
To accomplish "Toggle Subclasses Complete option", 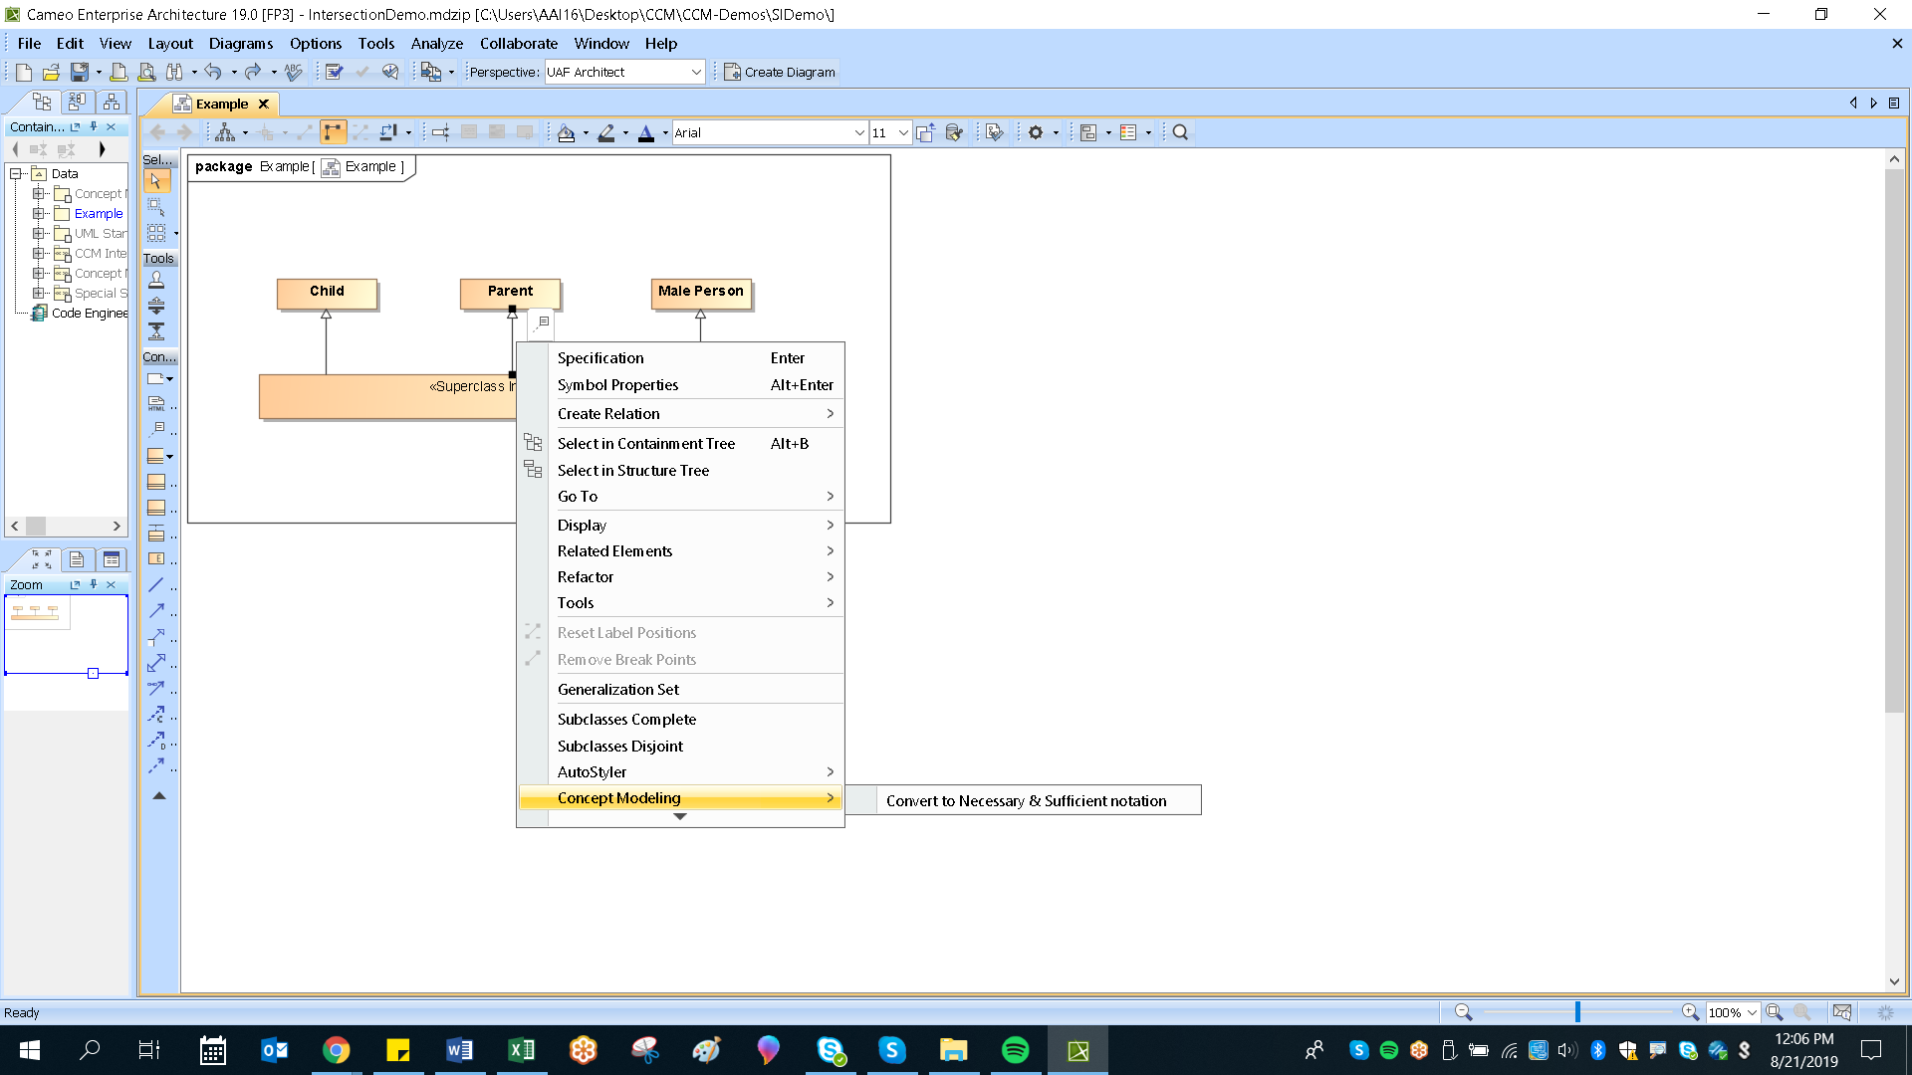I will point(626,719).
